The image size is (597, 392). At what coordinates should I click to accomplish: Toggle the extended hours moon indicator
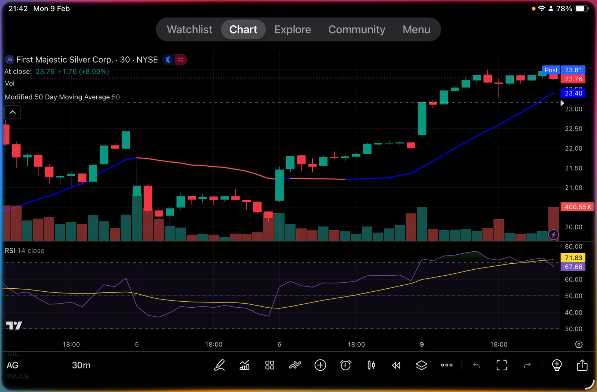pyautogui.click(x=169, y=60)
